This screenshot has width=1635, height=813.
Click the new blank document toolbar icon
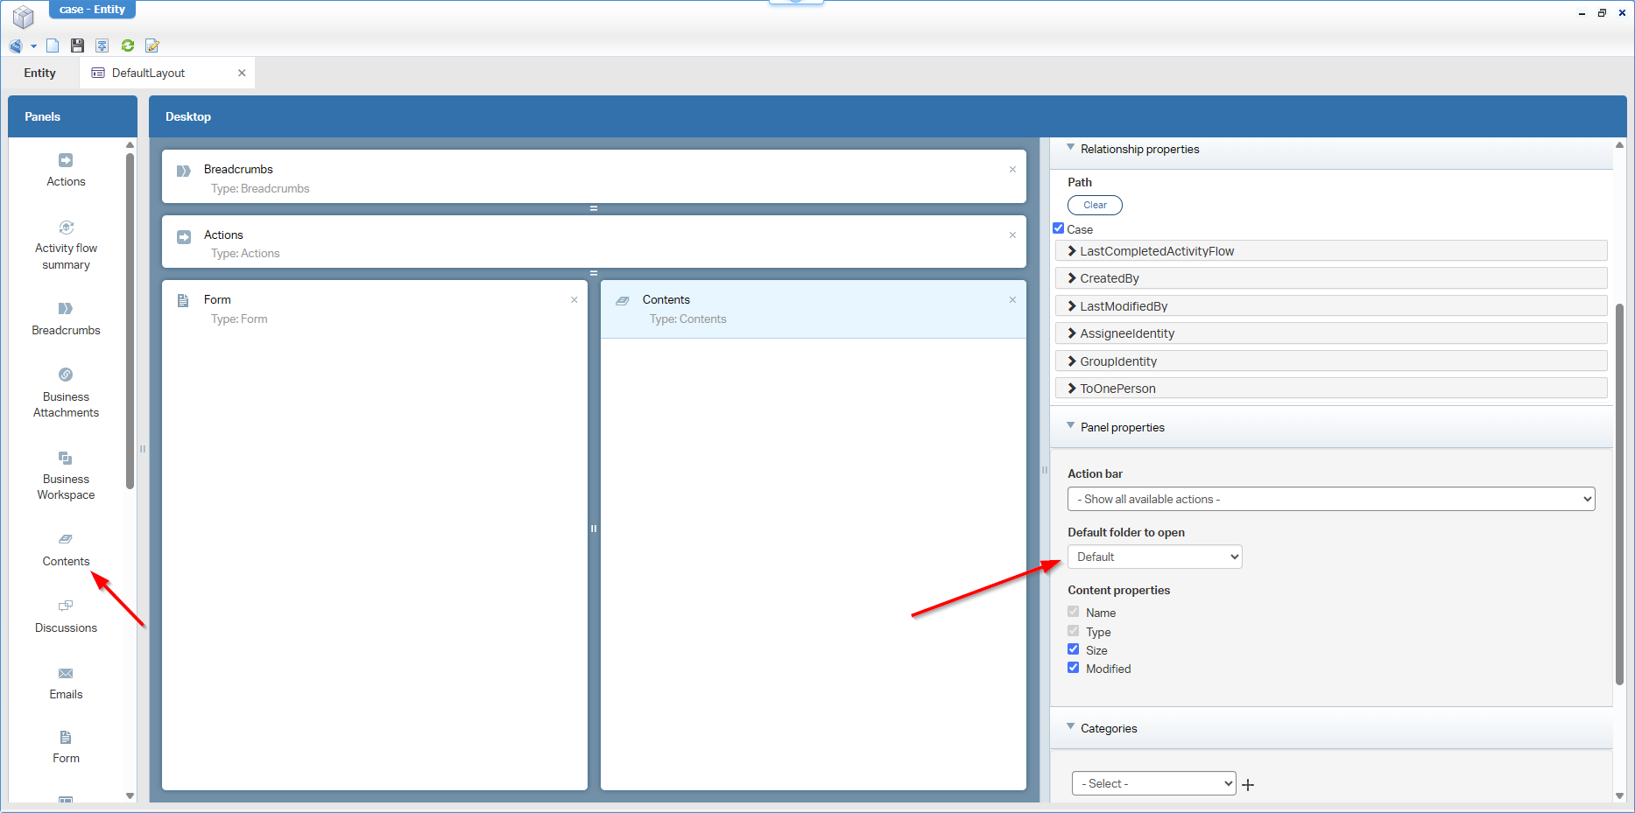click(53, 46)
